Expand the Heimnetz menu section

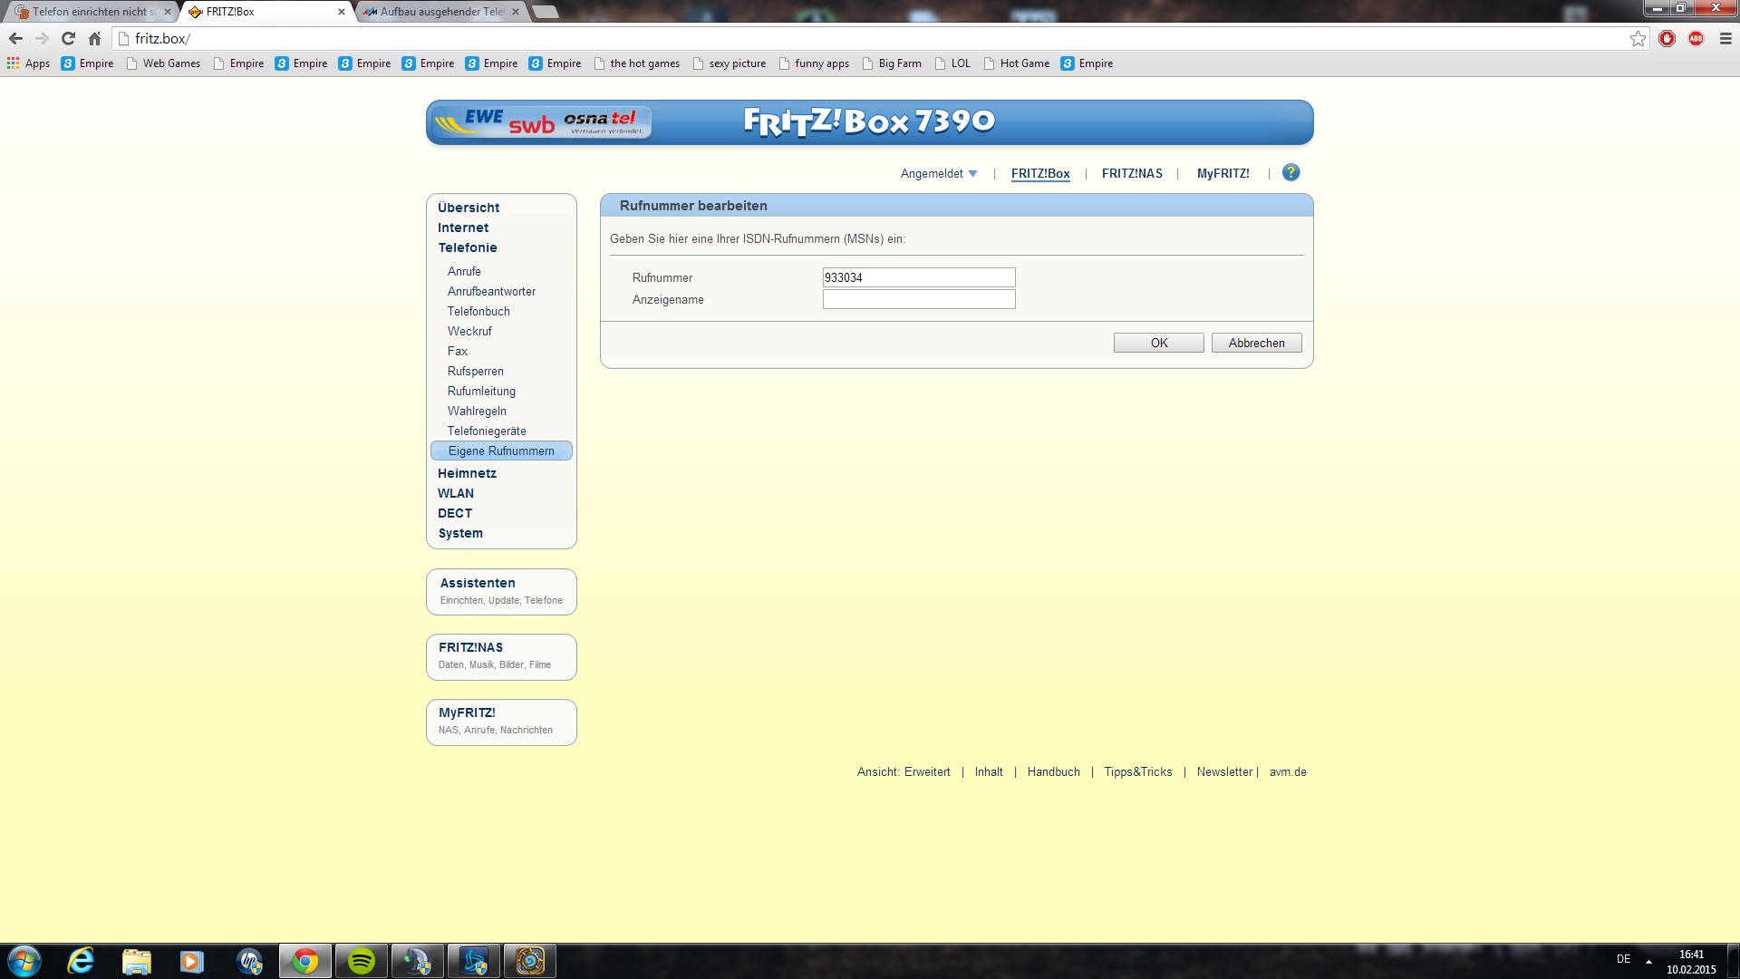(x=467, y=473)
